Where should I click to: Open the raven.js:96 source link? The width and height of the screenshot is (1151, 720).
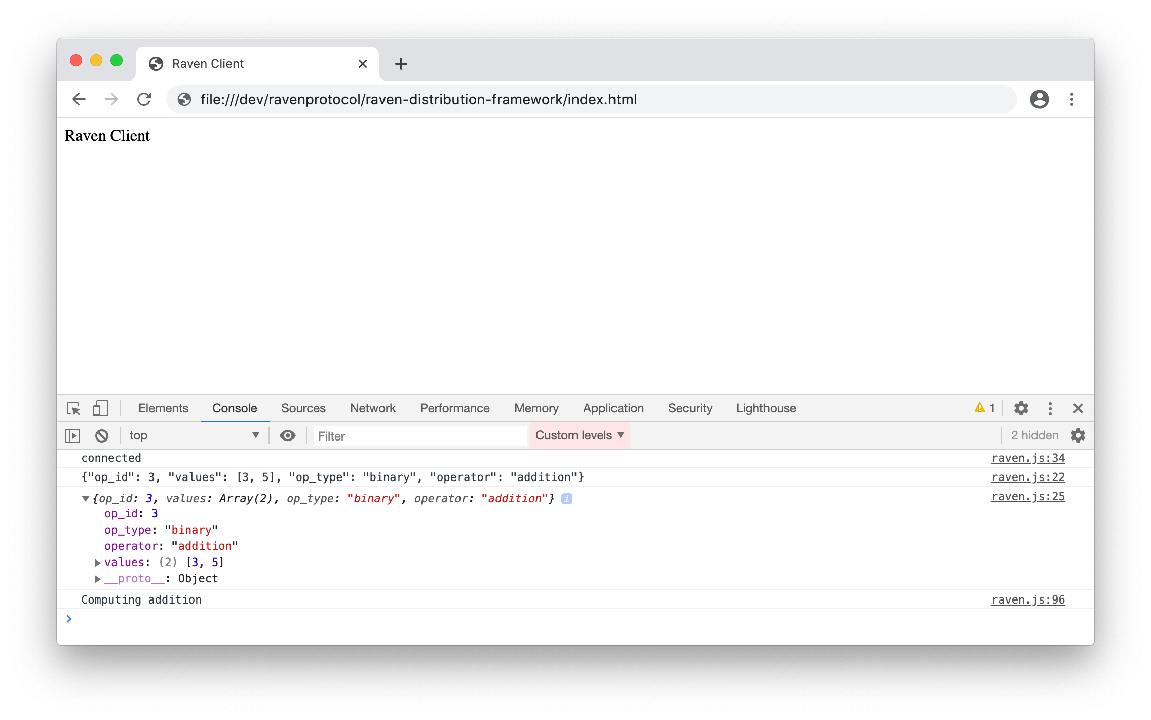(x=1027, y=599)
